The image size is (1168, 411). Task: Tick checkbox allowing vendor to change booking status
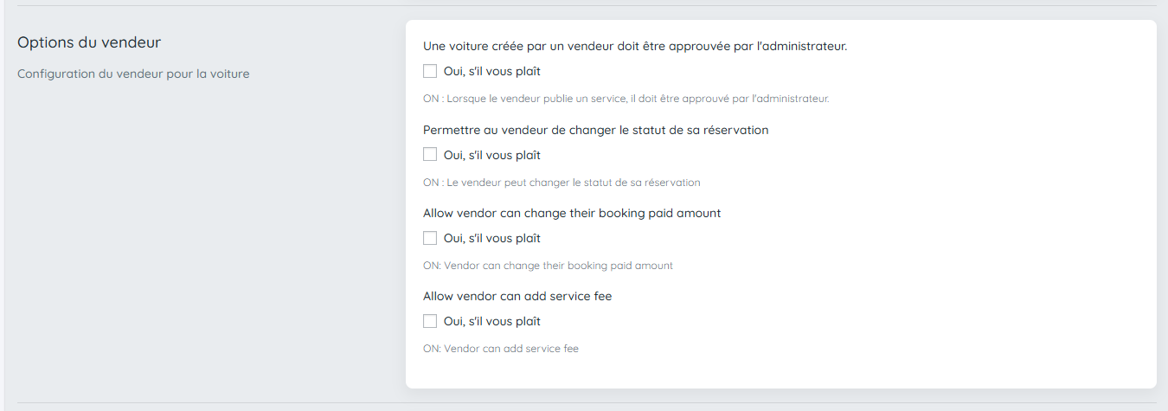click(x=430, y=155)
